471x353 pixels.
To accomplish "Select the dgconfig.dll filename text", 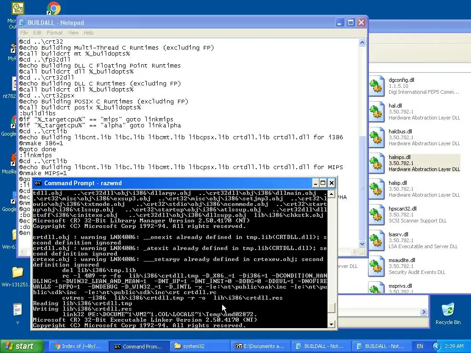I will (401, 80).
